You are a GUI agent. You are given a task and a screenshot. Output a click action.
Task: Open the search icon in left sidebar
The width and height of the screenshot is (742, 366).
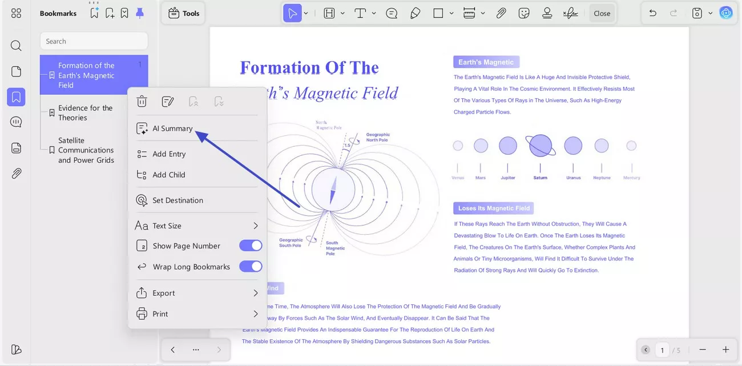[16, 46]
